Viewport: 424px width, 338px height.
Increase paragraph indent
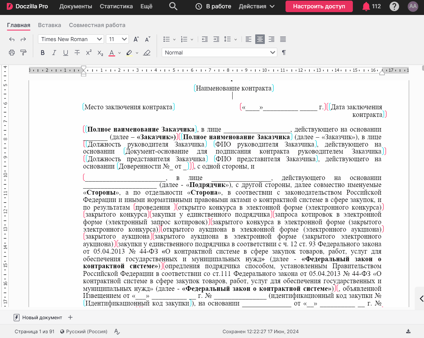(216, 39)
